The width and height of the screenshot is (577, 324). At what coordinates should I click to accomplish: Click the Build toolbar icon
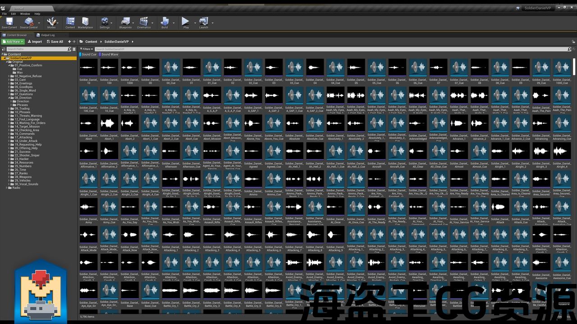click(x=165, y=22)
